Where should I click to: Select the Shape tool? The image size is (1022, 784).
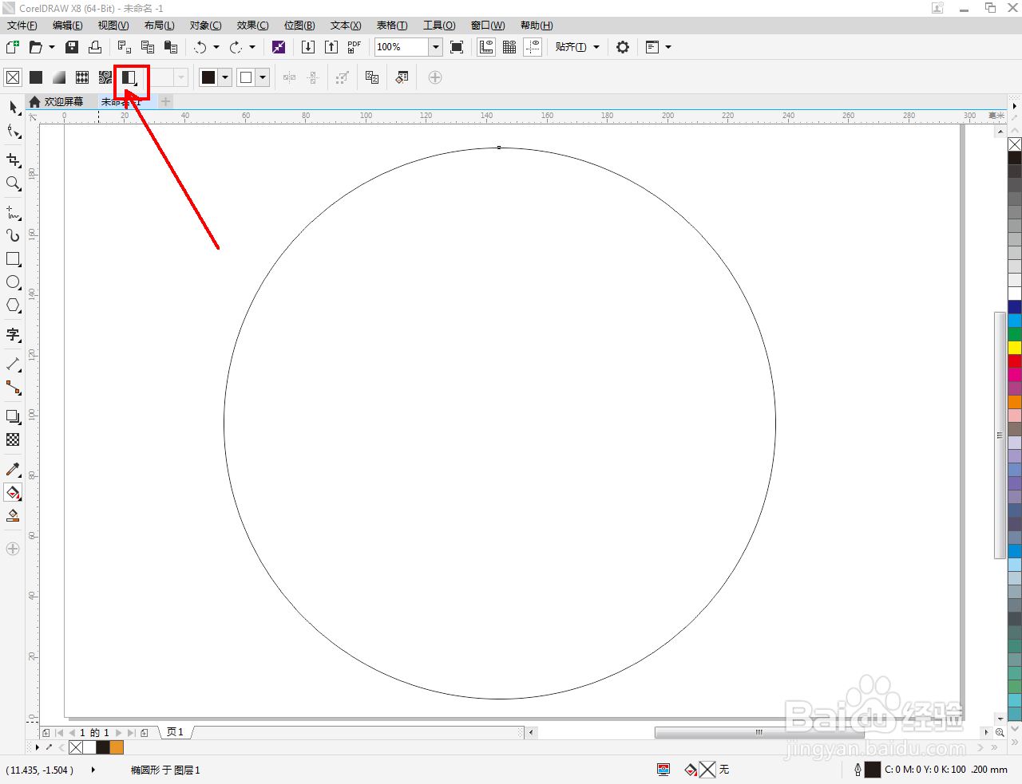(13, 132)
